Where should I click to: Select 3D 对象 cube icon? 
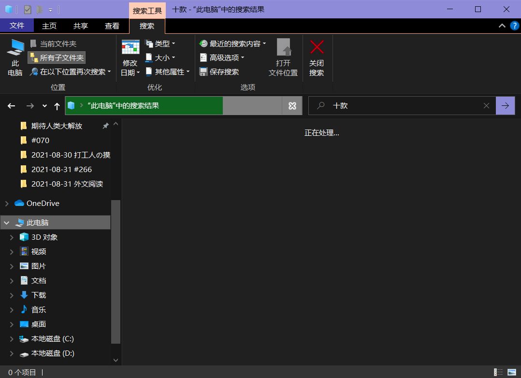pyautogui.click(x=24, y=237)
